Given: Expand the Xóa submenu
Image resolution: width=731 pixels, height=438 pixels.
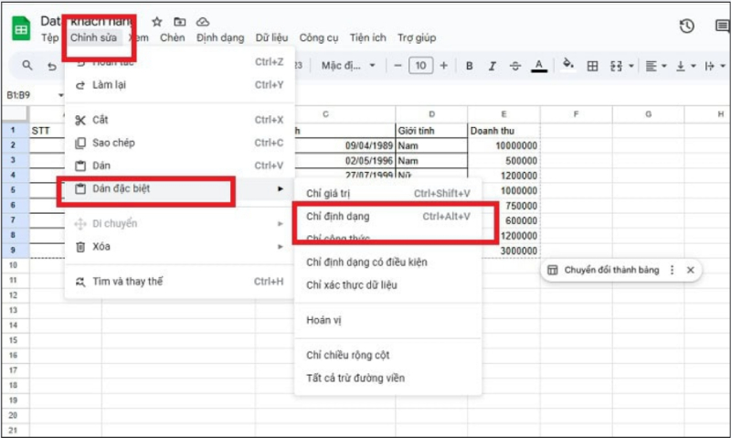Looking at the screenshot, I should (x=179, y=247).
